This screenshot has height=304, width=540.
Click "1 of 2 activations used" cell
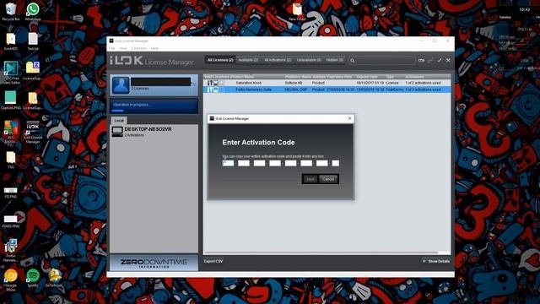click(423, 83)
